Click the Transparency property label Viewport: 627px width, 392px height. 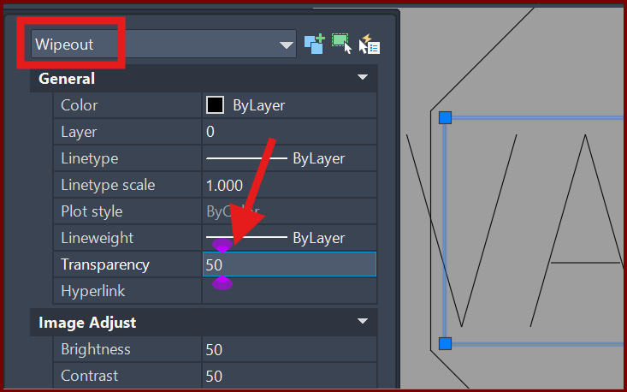pyautogui.click(x=105, y=264)
